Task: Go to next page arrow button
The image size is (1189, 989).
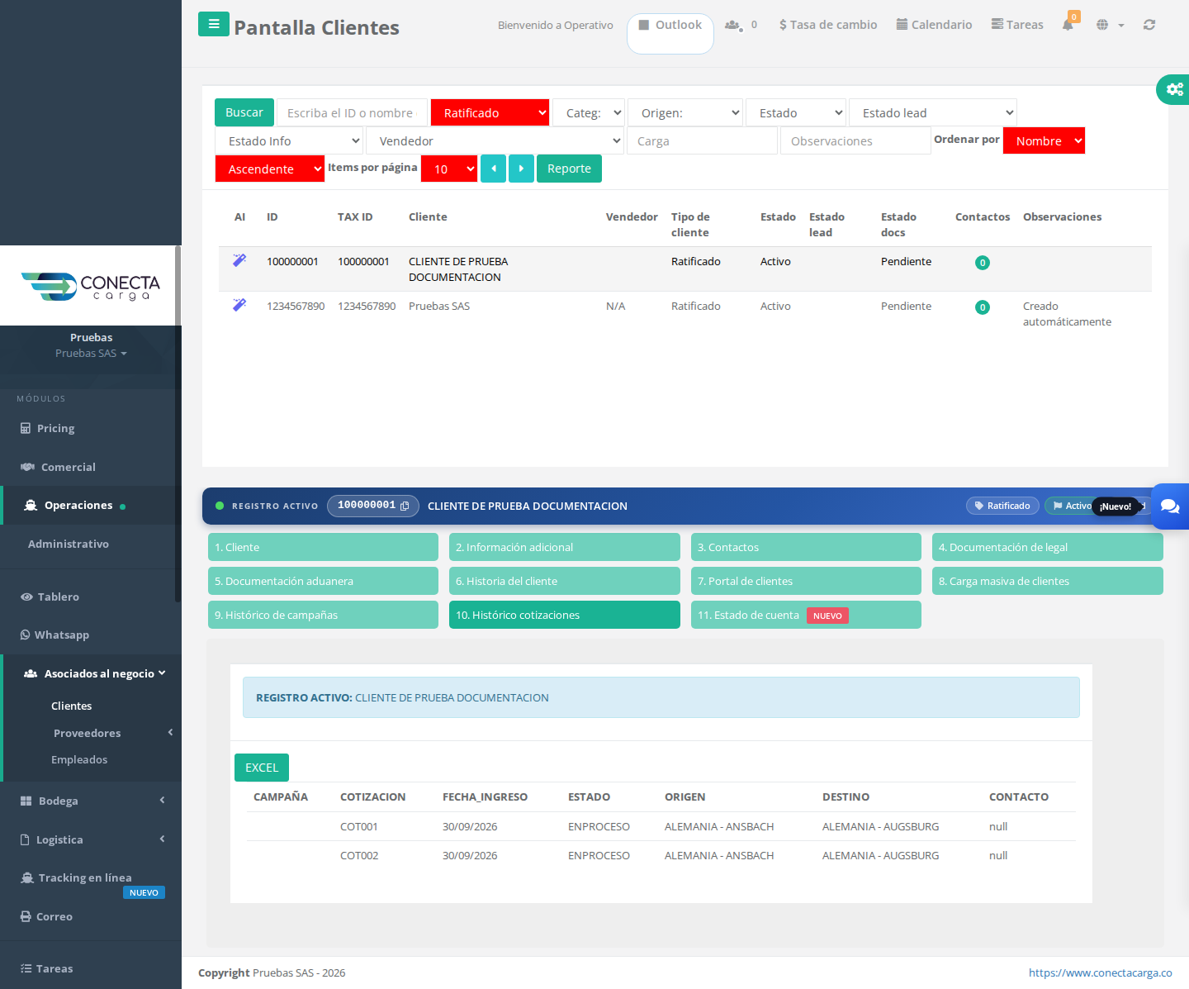Action: click(x=521, y=169)
